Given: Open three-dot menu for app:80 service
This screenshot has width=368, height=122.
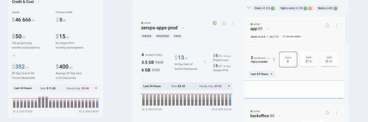Looking at the screenshot, I should pos(336,25).
